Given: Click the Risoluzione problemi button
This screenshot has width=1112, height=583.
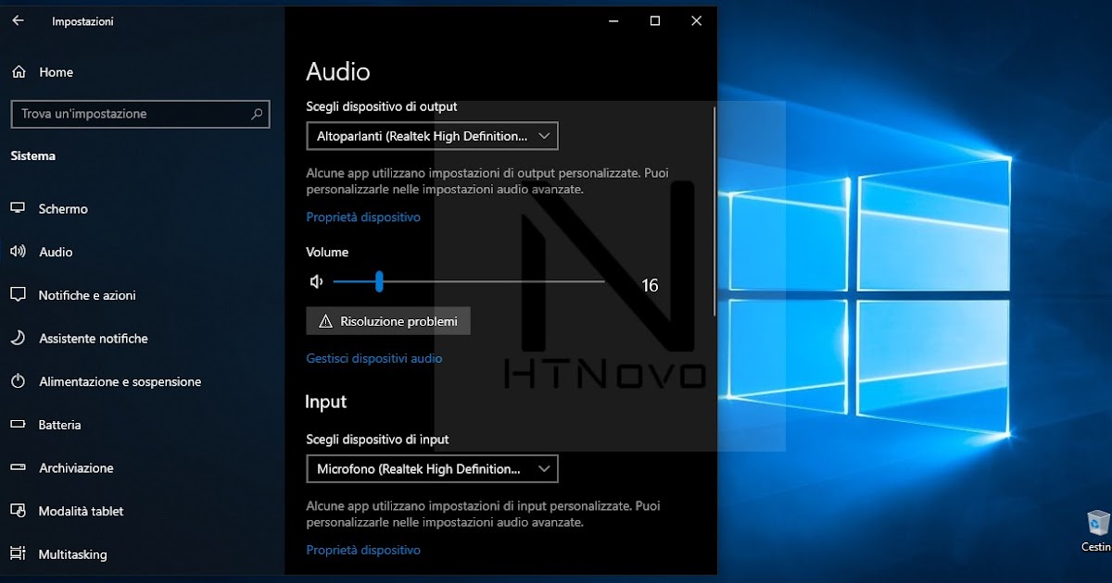Looking at the screenshot, I should [x=388, y=320].
